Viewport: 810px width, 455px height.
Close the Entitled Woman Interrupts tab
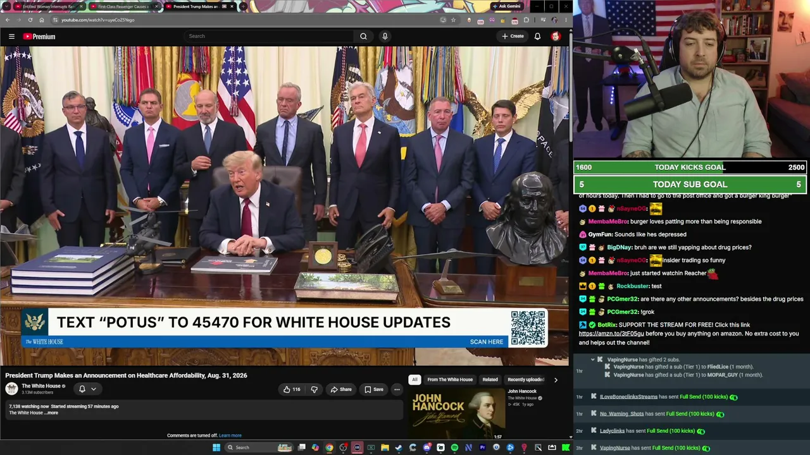click(x=81, y=6)
